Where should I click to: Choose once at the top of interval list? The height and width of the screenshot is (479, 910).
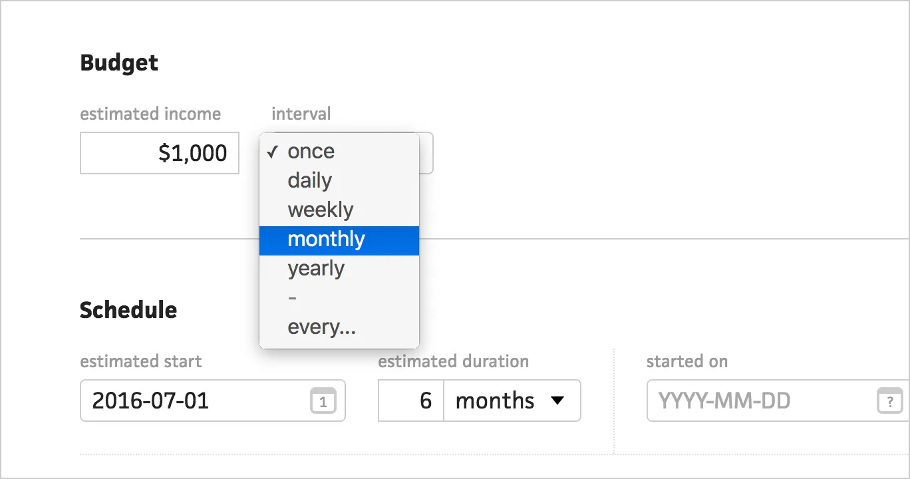coord(311,151)
